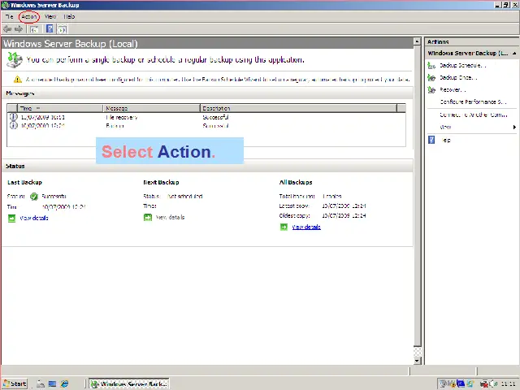Image resolution: width=520 pixels, height=390 pixels.
Task: Open underlined View details link under All Backups
Action: tap(306, 227)
